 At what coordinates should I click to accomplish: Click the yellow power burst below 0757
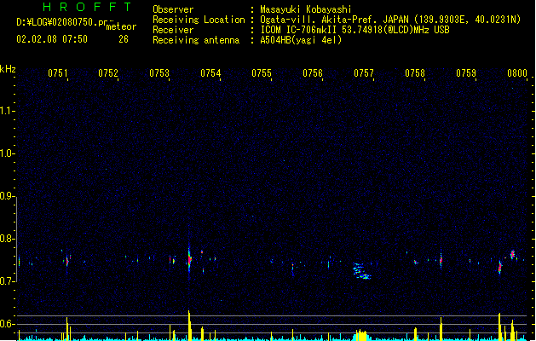[361, 335]
